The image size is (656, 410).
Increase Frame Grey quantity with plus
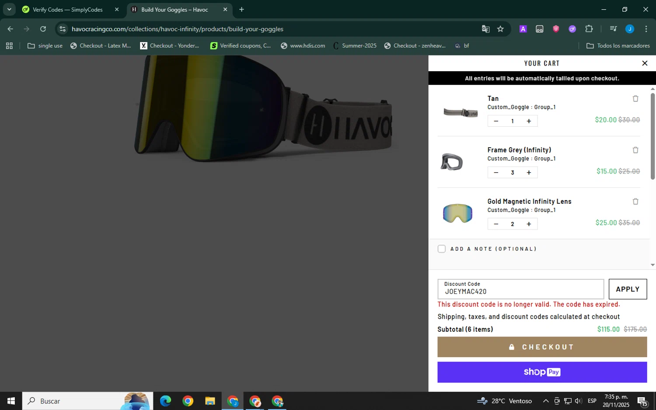tap(529, 173)
